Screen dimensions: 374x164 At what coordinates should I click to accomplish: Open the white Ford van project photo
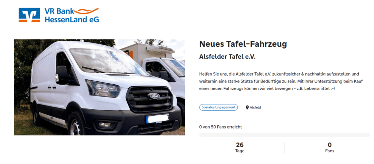[99, 87]
